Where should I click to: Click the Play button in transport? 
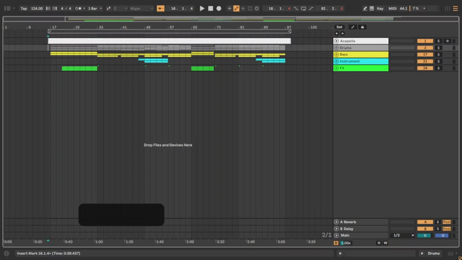pos(202,9)
